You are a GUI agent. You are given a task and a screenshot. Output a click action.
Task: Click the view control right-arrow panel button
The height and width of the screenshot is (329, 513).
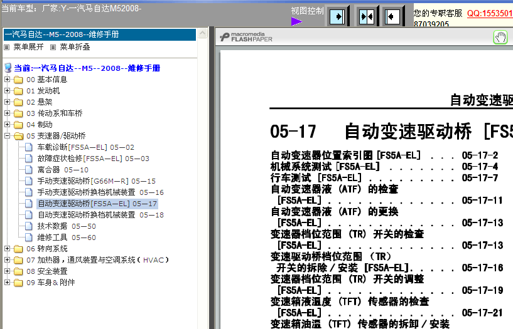coord(337,16)
